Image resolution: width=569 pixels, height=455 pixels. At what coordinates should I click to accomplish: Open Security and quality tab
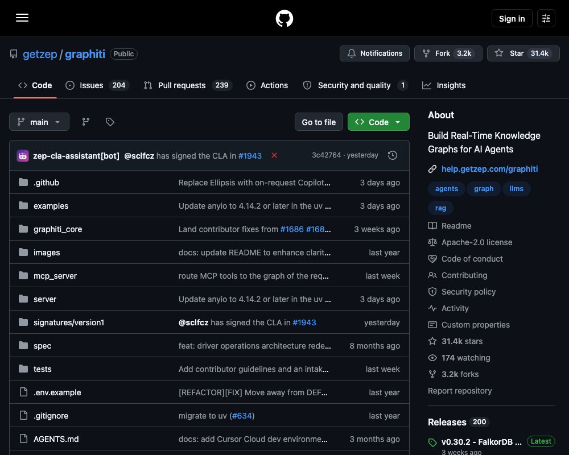tap(355, 85)
